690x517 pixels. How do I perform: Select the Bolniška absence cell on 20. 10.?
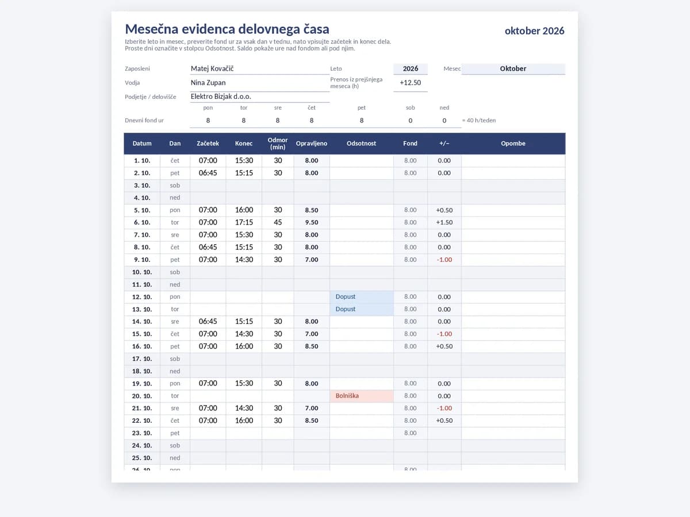tap(362, 396)
